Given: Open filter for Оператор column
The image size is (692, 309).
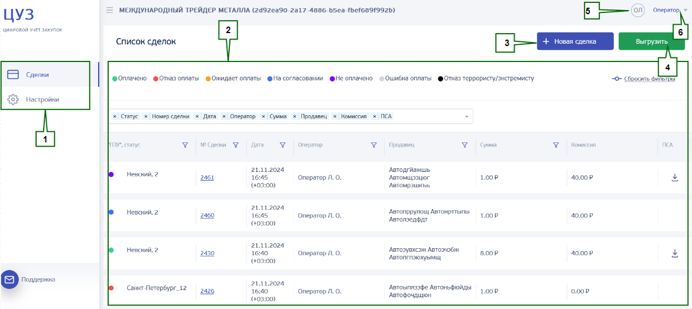Looking at the screenshot, I should point(374,145).
